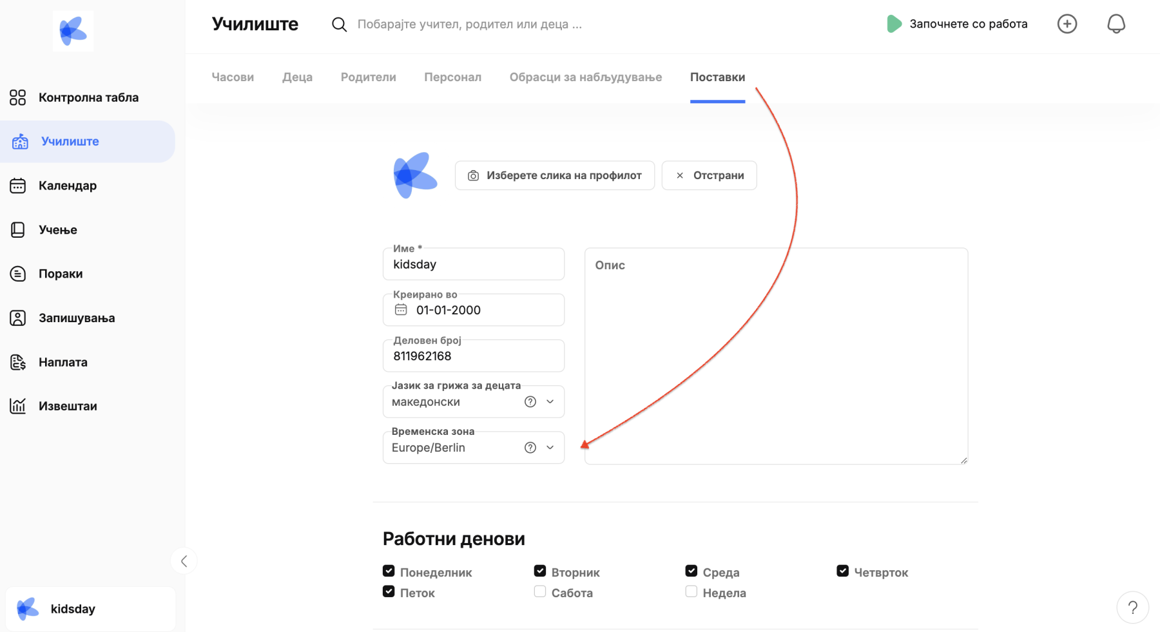Open Извештаи reports in sidebar
The width and height of the screenshot is (1160, 632).
(x=67, y=406)
